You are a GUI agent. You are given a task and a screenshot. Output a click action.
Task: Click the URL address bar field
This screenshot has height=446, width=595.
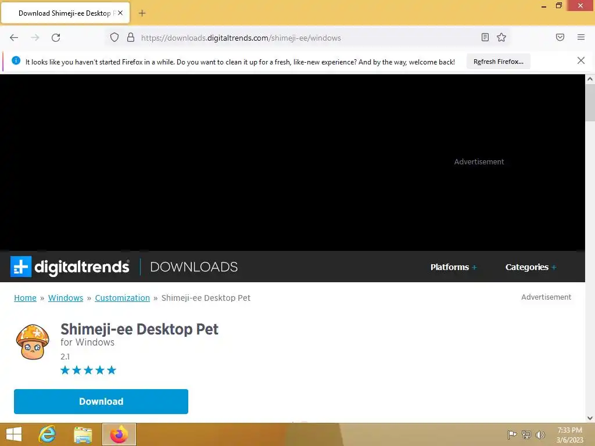pyautogui.click(x=307, y=38)
